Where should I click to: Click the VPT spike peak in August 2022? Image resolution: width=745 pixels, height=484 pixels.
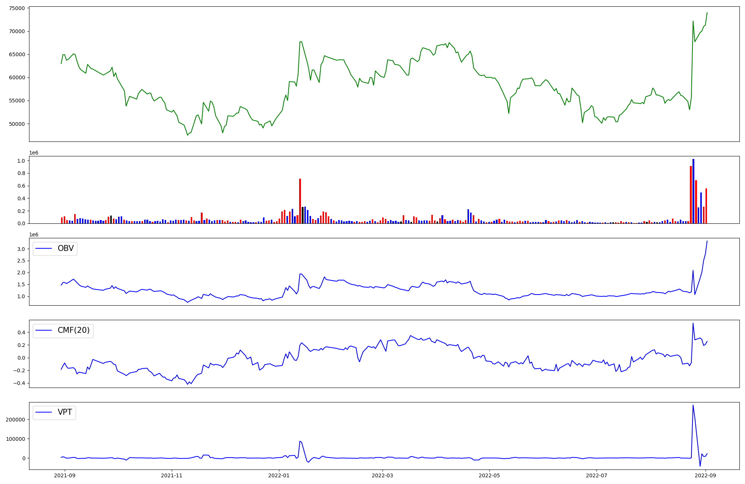[x=693, y=405]
